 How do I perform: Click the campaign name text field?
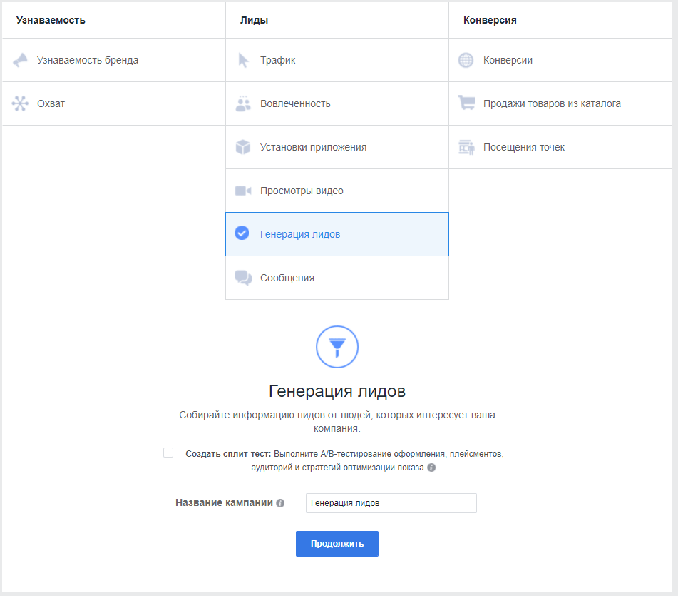coord(391,503)
